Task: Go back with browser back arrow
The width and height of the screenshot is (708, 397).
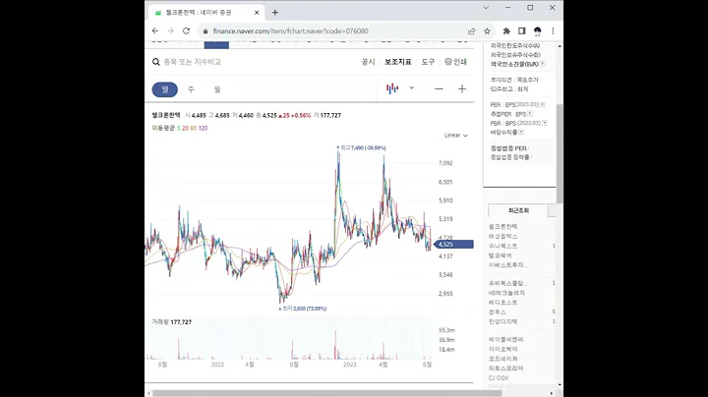Action: point(155,30)
